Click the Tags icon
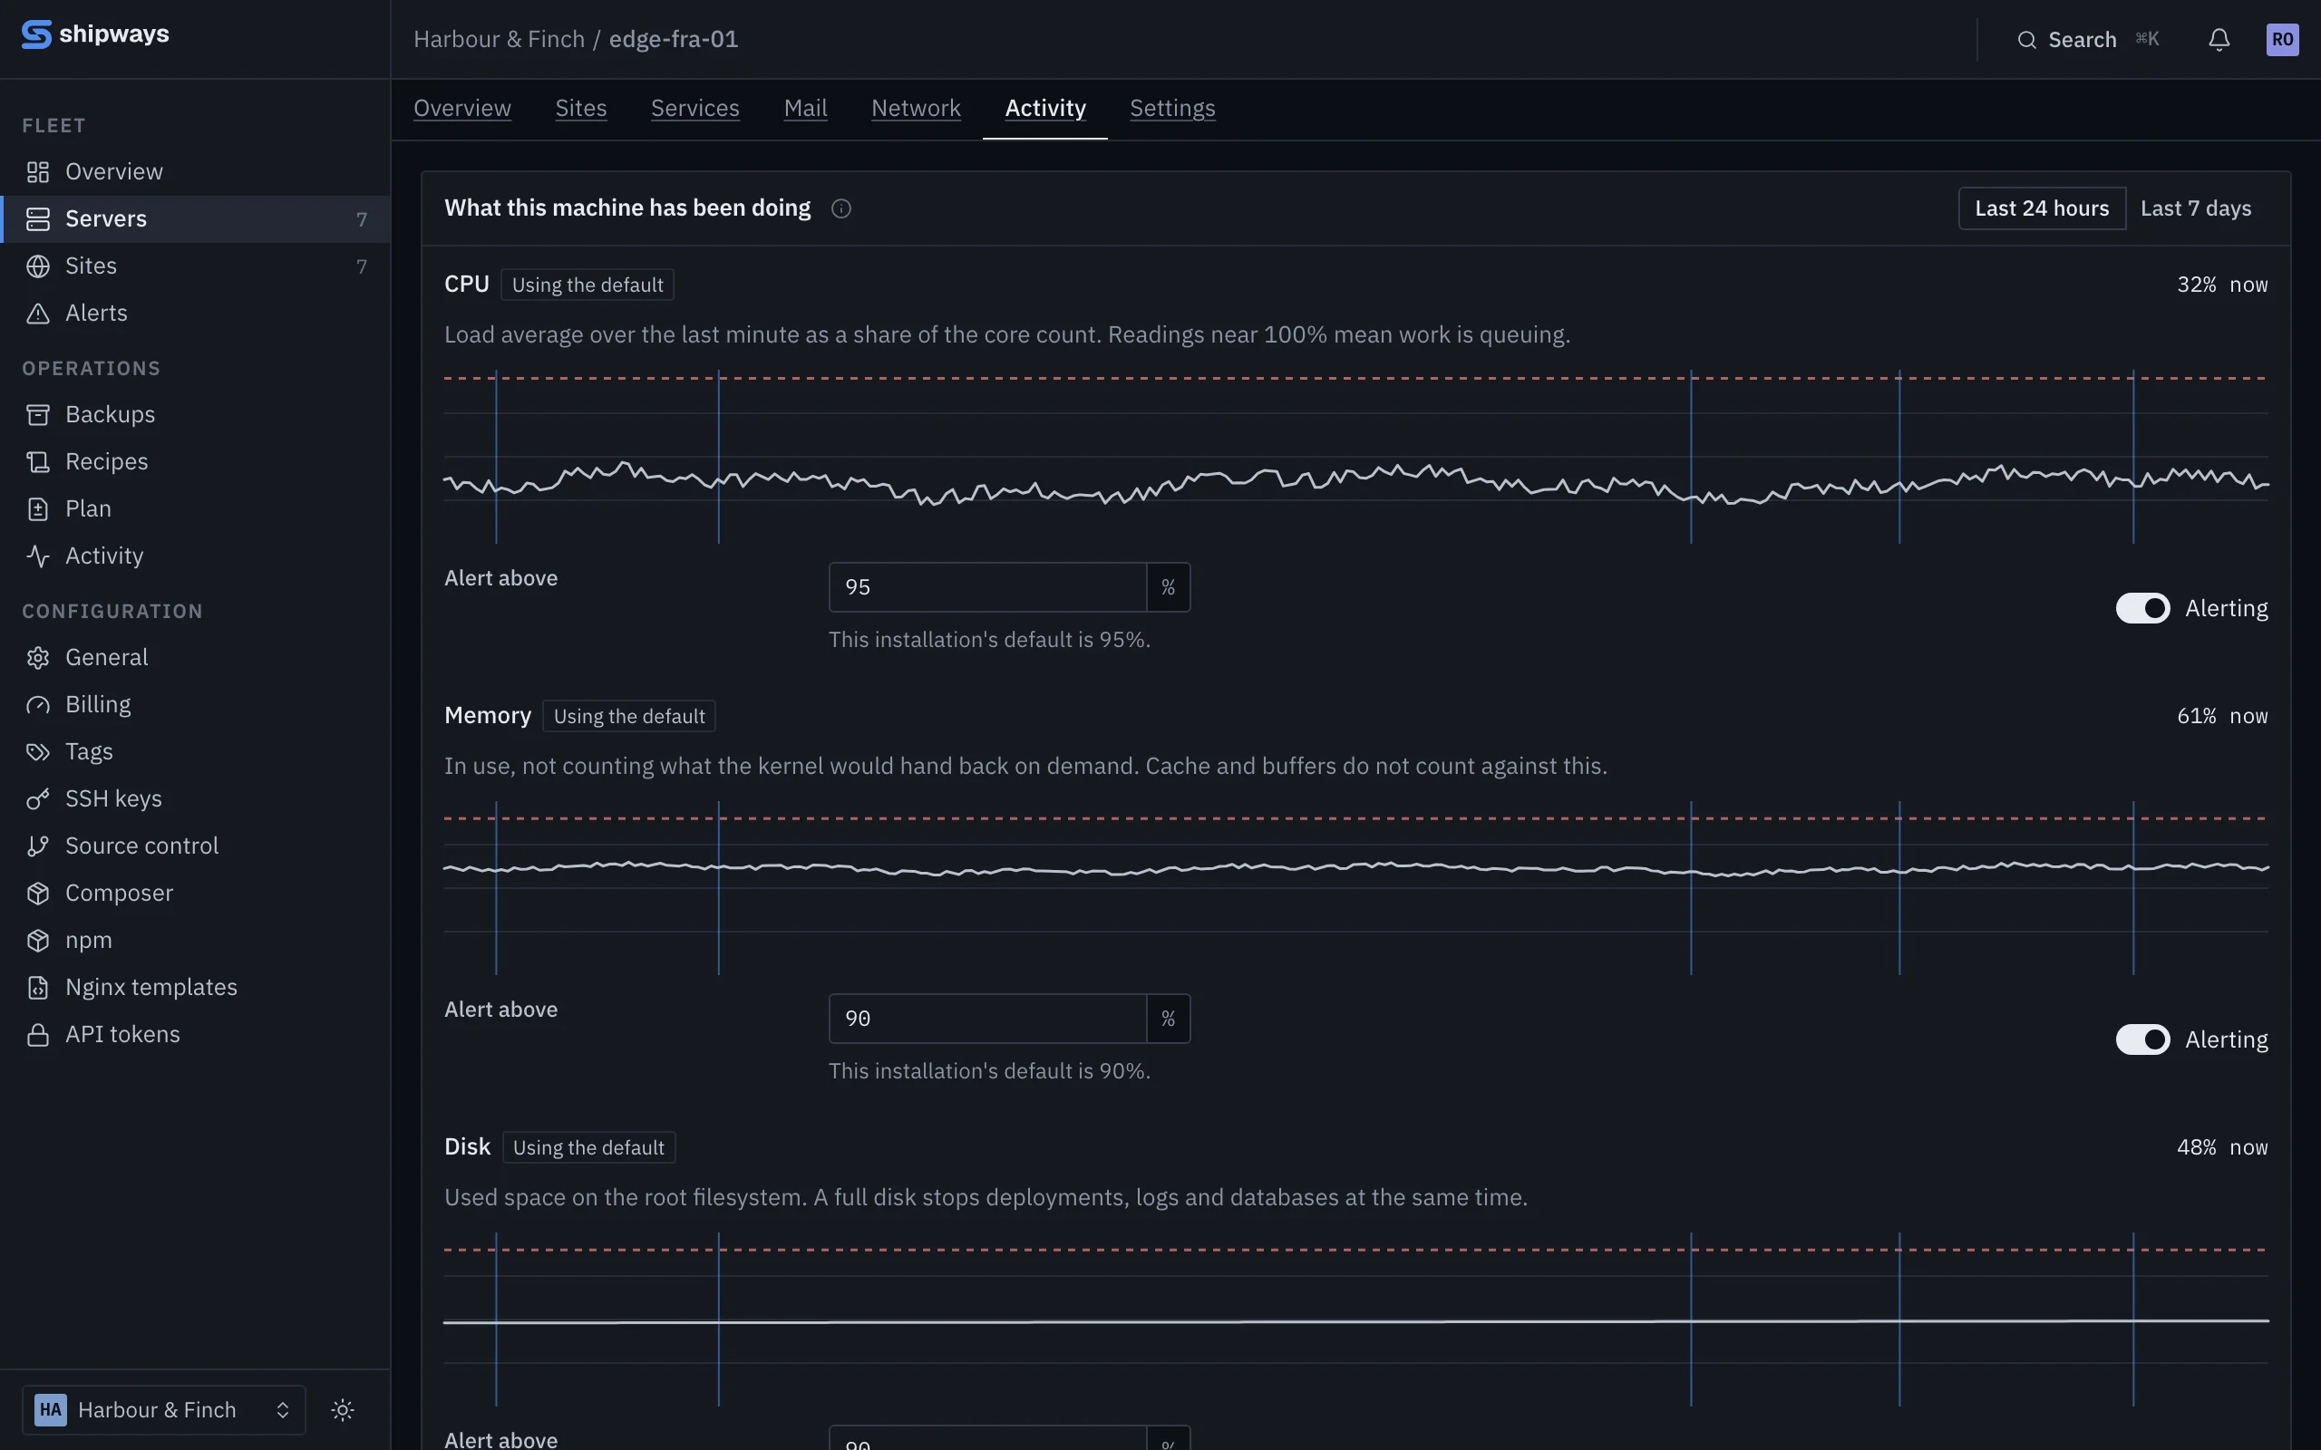Image resolution: width=2321 pixels, height=1450 pixels. tap(38, 751)
